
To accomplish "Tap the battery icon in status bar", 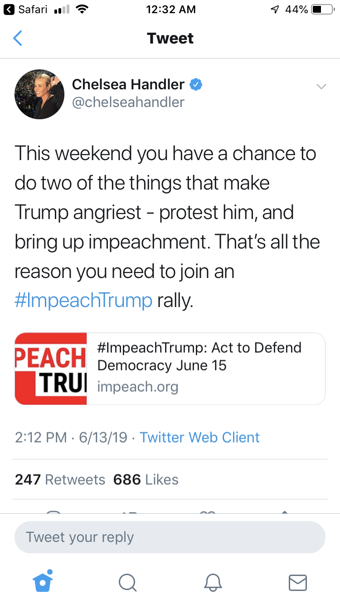I will point(322,9).
